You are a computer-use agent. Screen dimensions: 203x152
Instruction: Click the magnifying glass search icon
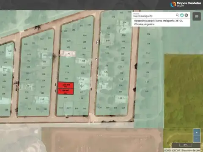[177, 15]
